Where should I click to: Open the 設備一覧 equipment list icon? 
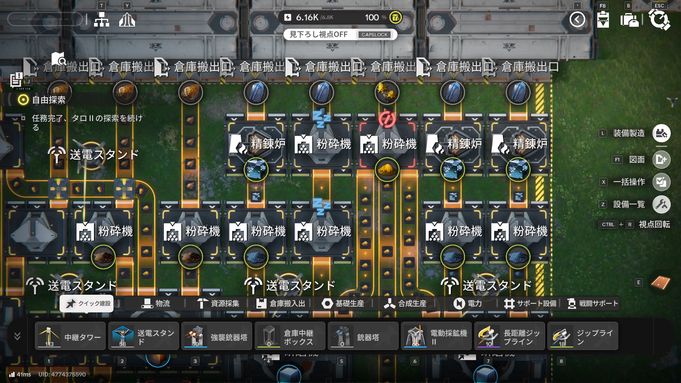pyautogui.click(x=661, y=204)
